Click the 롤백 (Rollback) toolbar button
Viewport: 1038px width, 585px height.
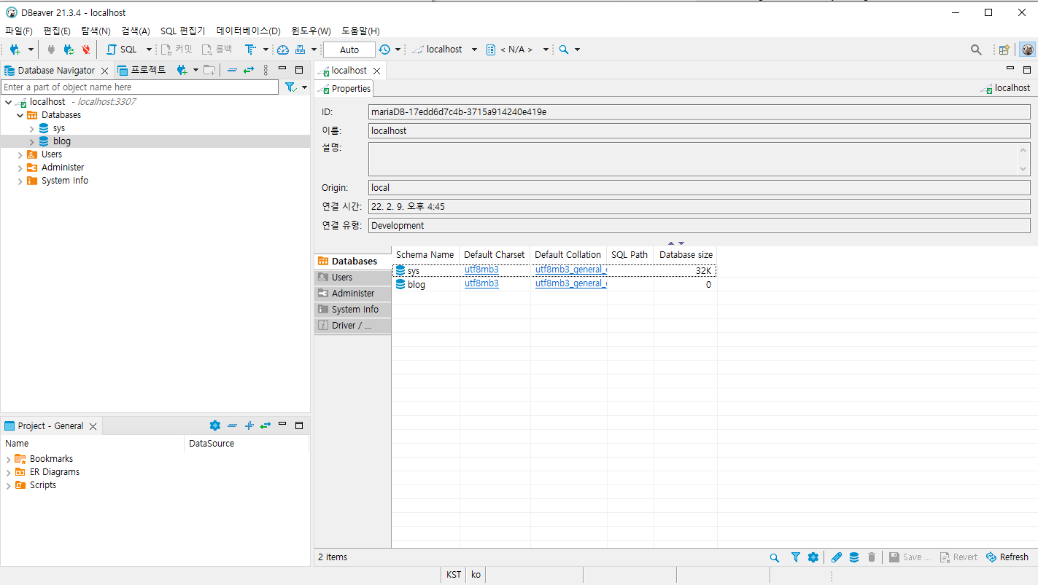tap(217, 50)
